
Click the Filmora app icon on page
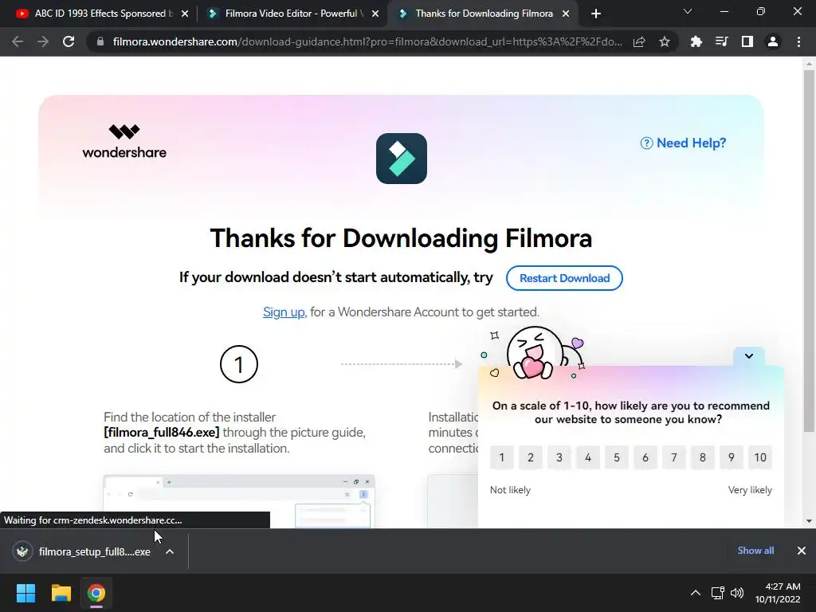click(x=402, y=159)
